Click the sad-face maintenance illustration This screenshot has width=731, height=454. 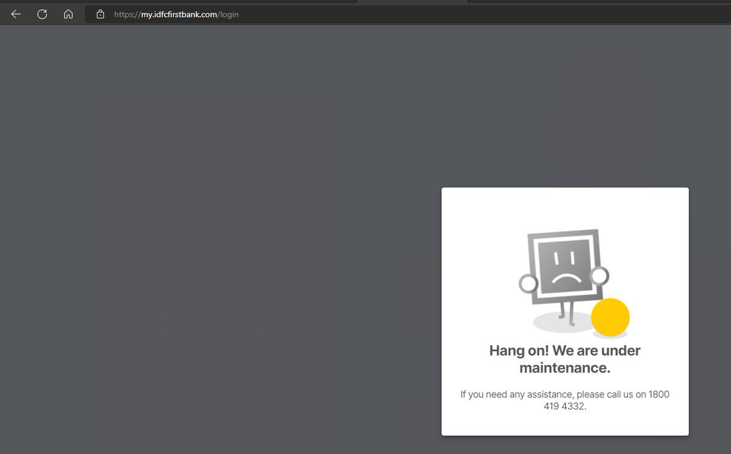coord(574,283)
